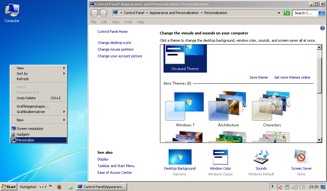Image resolution: width=327 pixels, height=191 pixels.
Task: Click Change desktop icons link
Action: coord(114,43)
